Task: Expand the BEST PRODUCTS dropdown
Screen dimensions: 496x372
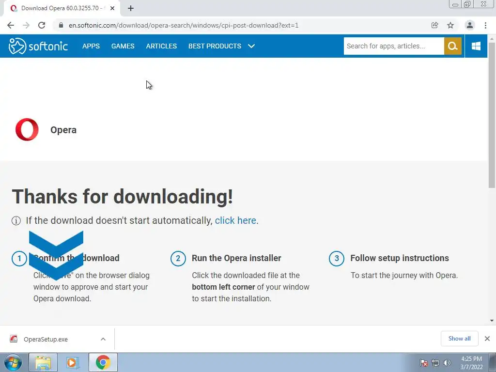Action: pyautogui.click(x=221, y=46)
